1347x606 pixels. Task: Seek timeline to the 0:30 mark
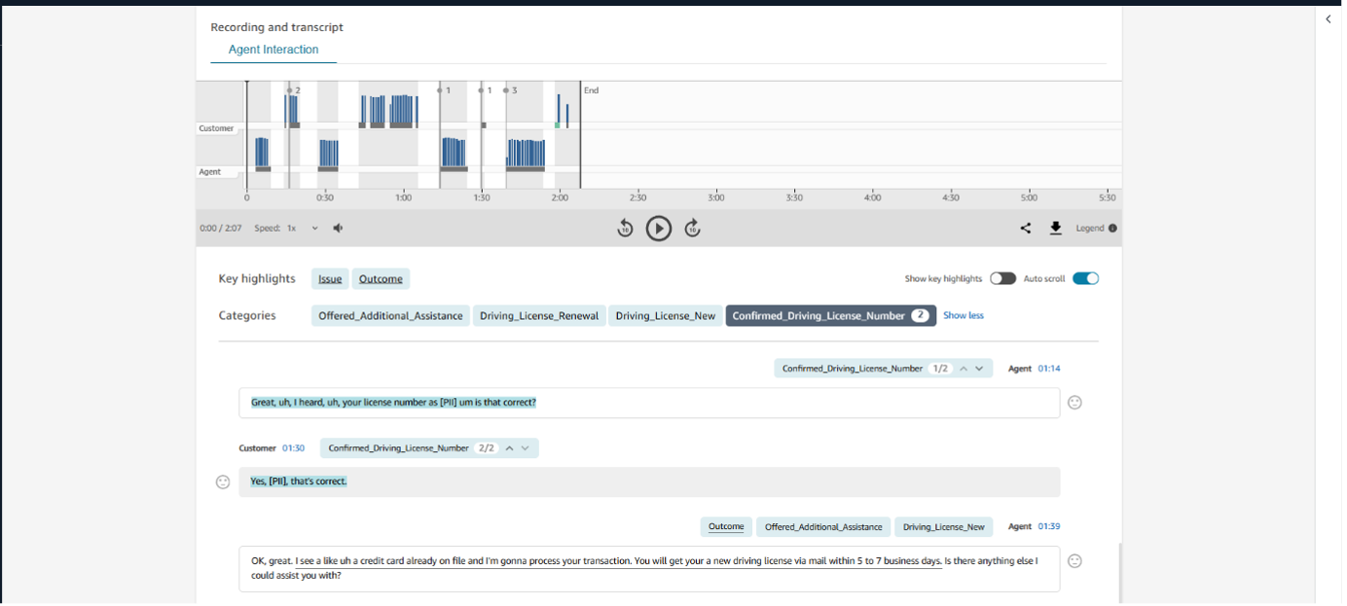click(x=325, y=197)
